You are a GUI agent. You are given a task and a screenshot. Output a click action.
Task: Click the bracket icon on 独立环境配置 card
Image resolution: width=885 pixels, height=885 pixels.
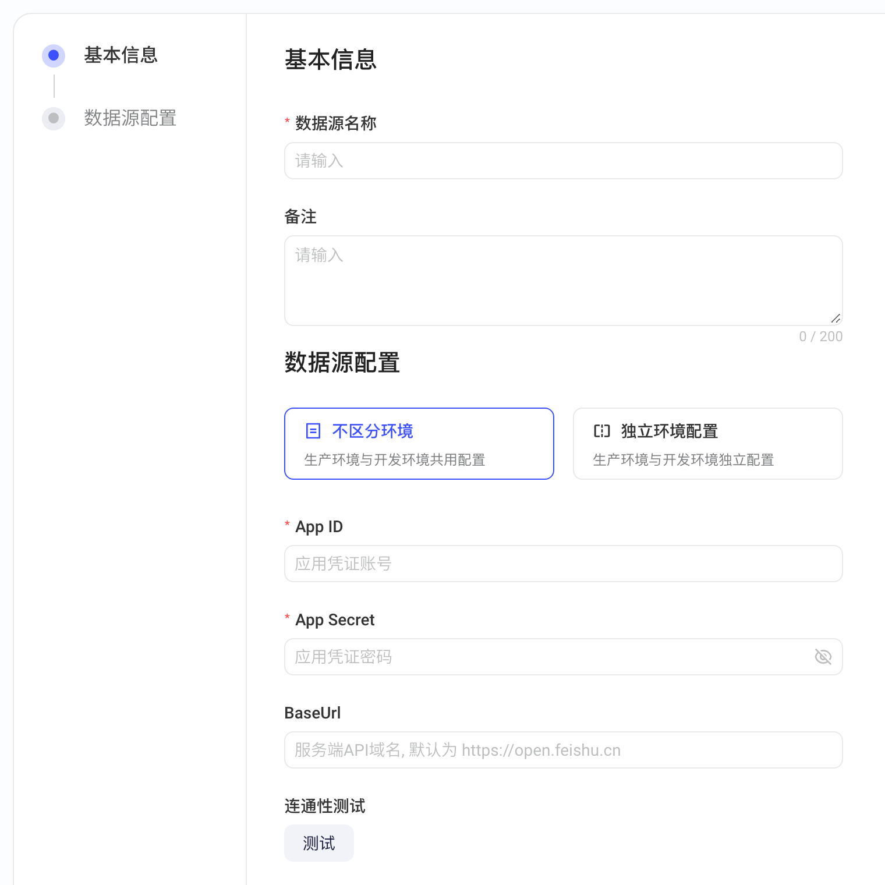[602, 431]
